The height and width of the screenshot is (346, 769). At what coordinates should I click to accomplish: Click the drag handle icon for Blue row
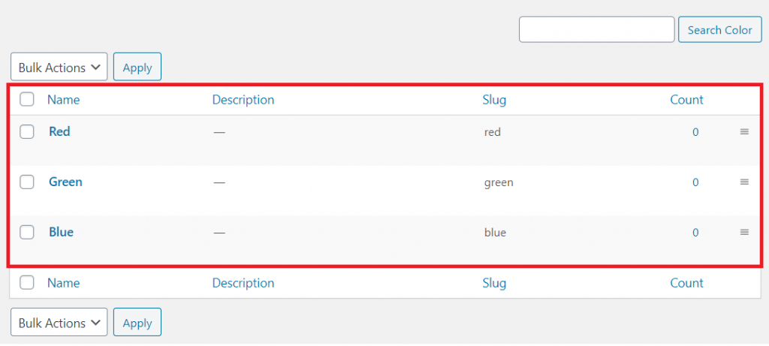pyautogui.click(x=744, y=232)
